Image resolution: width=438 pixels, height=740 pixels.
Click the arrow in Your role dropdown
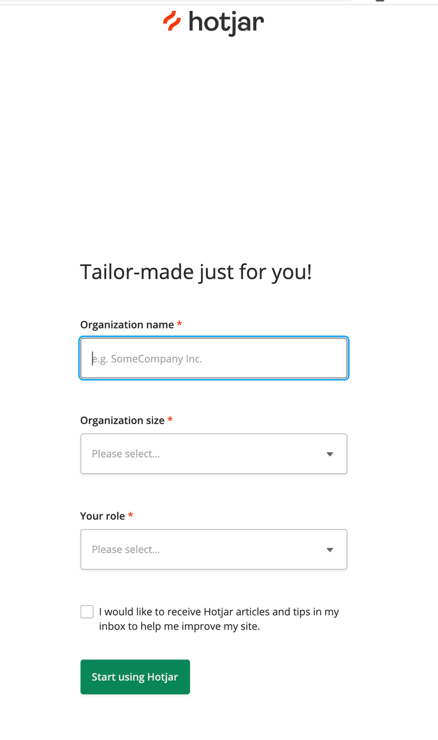click(x=330, y=550)
